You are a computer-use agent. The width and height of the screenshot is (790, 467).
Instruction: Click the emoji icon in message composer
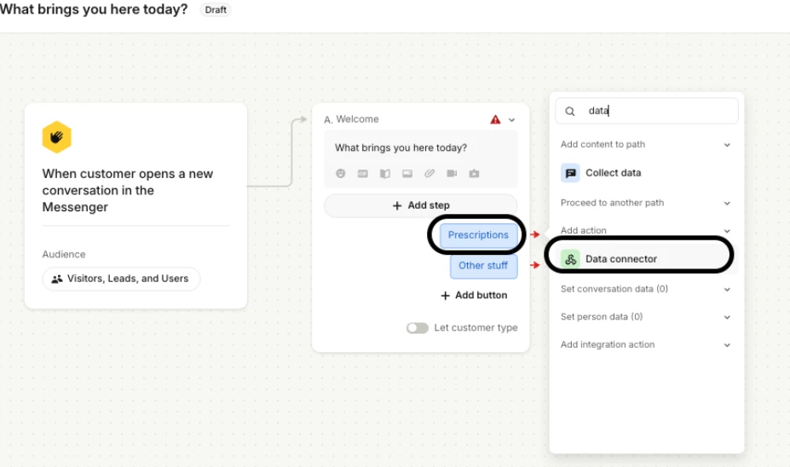click(x=341, y=174)
